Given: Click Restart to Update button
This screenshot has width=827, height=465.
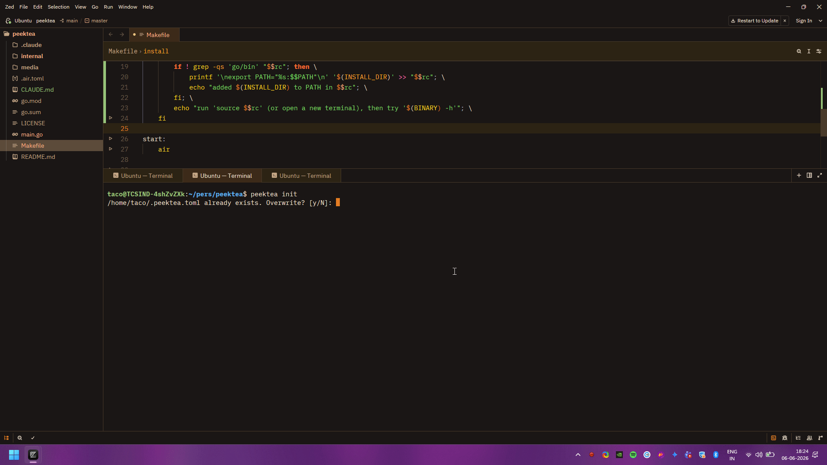Looking at the screenshot, I should [755, 21].
